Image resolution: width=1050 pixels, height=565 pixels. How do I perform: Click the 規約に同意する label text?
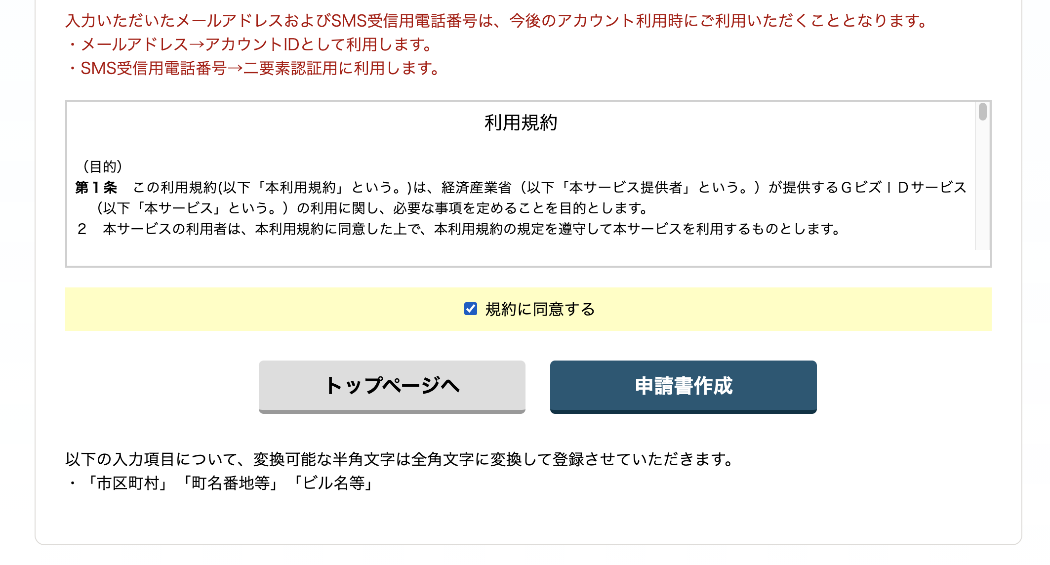click(540, 309)
